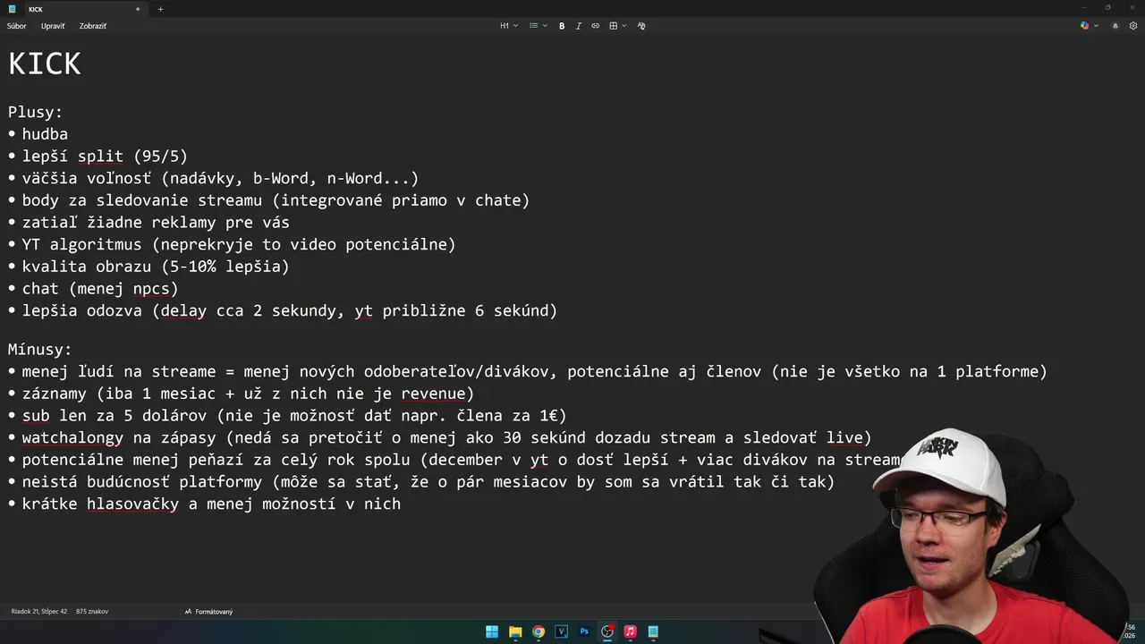Image resolution: width=1145 pixels, height=644 pixels.
Task: Click the menej ľudí na streame line
Action: click(534, 371)
